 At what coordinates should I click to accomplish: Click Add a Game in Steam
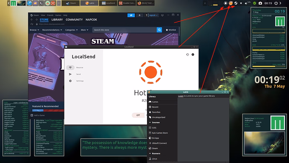38,116
